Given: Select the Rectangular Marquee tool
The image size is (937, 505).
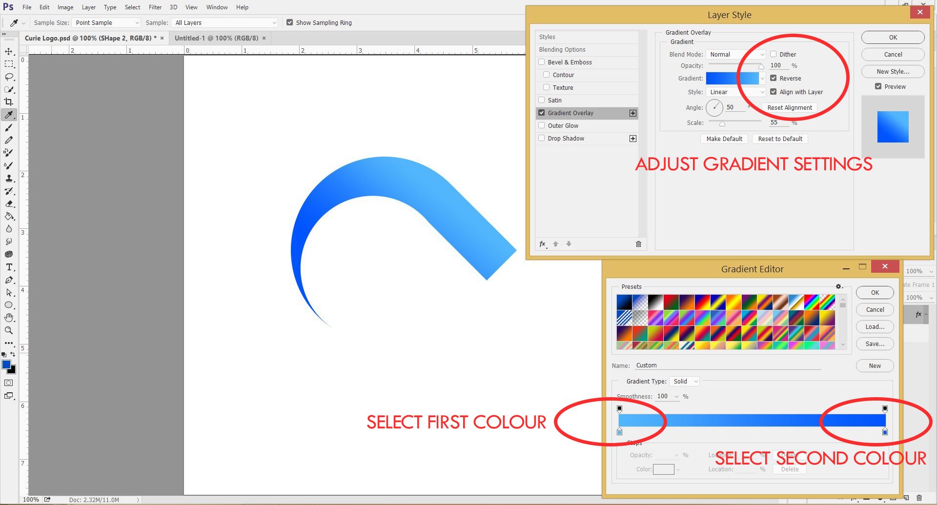Looking at the screenshot, I should pos(9,64).
